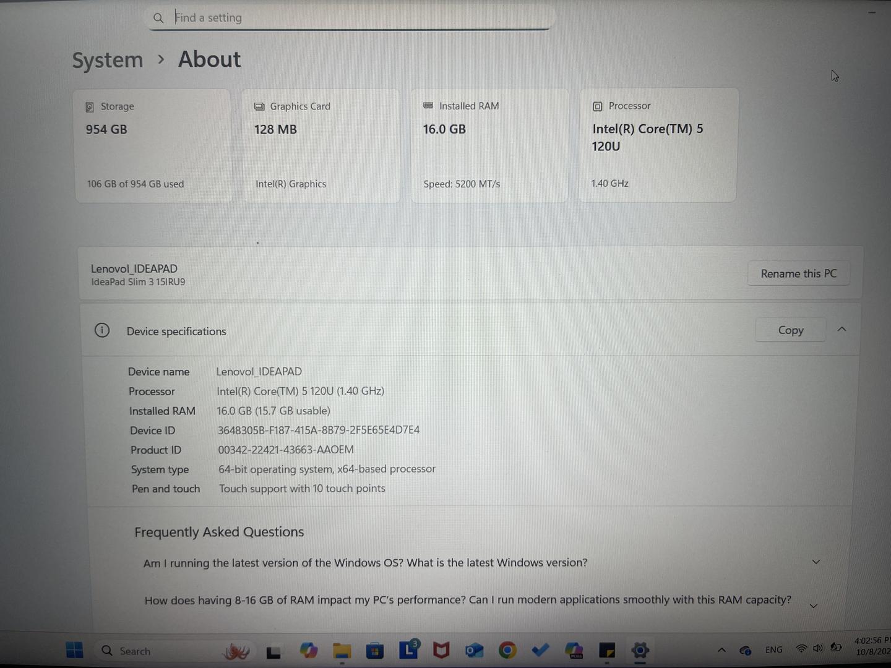Open the blue checkmark To Do app
Image resolution: width=891 pixels, height=668 pixels.
pos(540,650)
